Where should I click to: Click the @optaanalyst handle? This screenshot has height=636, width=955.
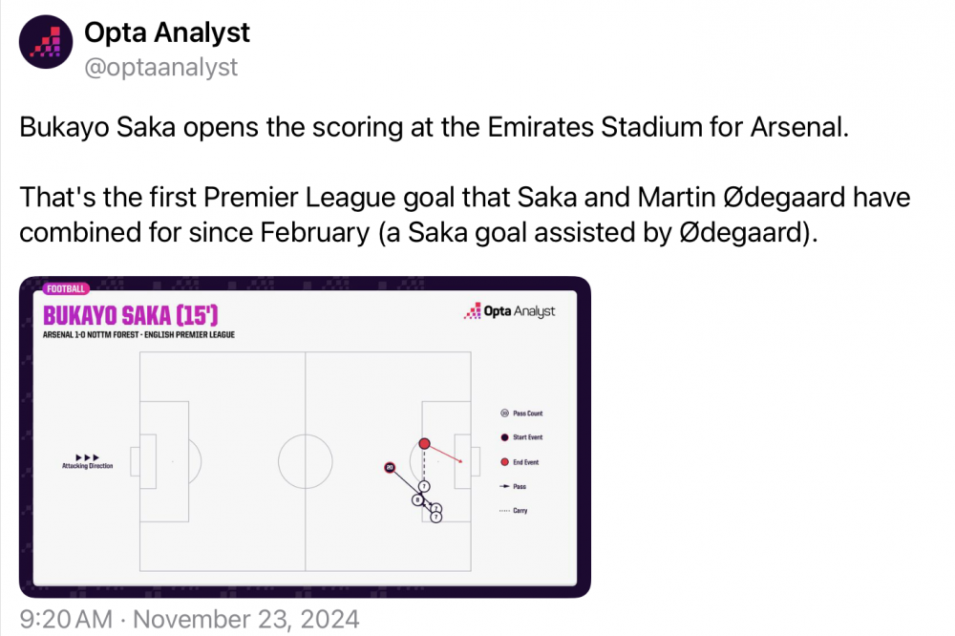[161, 67]
